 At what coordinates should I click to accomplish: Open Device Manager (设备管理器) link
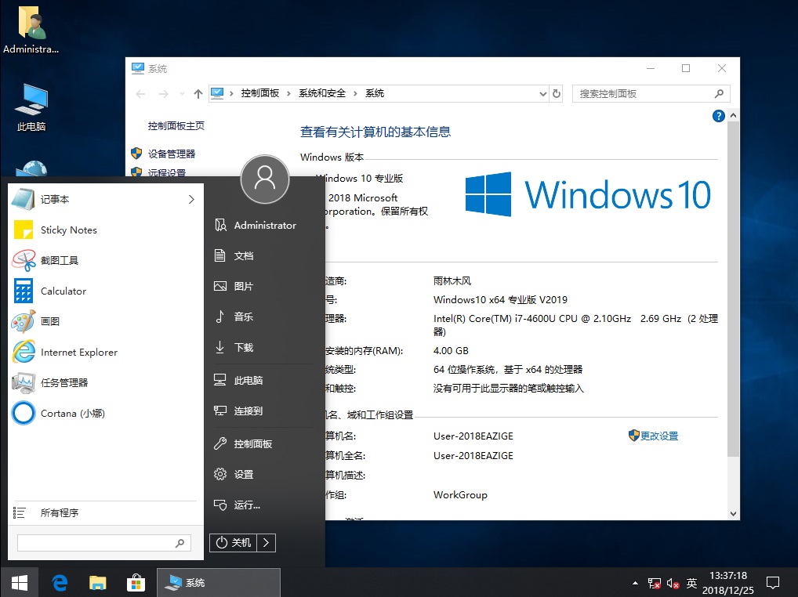(172, 154)
